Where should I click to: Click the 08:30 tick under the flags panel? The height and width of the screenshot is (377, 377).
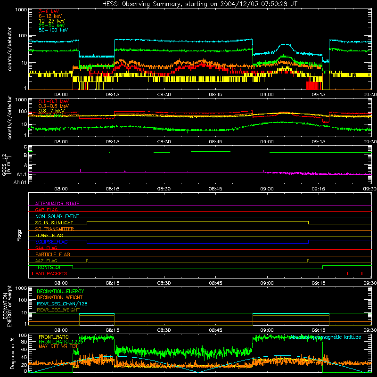[x=164, y=283]
